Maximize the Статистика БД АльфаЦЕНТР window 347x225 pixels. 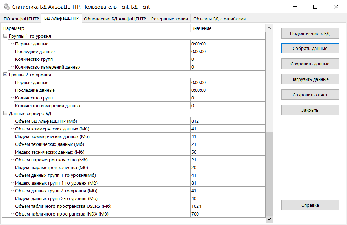coord(315,7)
